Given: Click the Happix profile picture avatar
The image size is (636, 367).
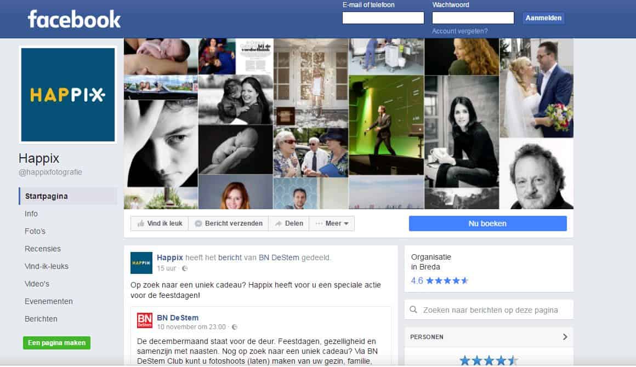Looking at the screenshot, I should tap(67, 94).
